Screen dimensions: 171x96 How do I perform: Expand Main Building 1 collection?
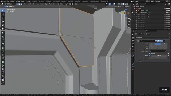134,15
